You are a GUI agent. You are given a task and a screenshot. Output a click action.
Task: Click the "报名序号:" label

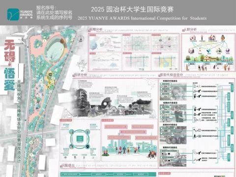[46, 8]
